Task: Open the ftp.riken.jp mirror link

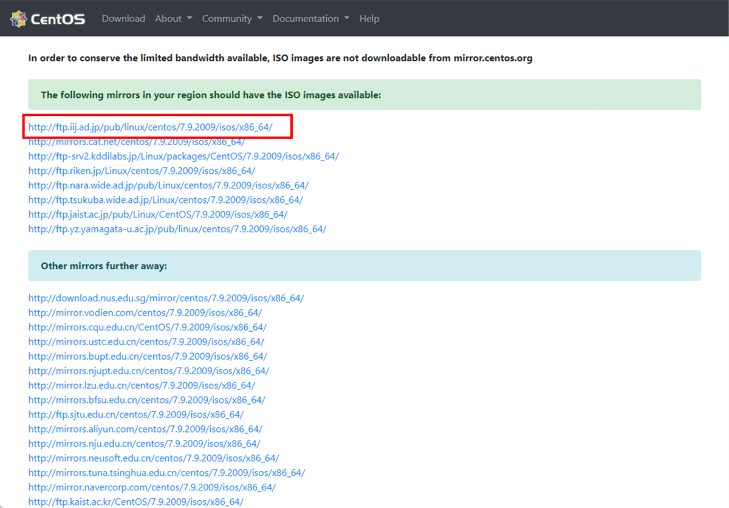Action: (142, 171)
